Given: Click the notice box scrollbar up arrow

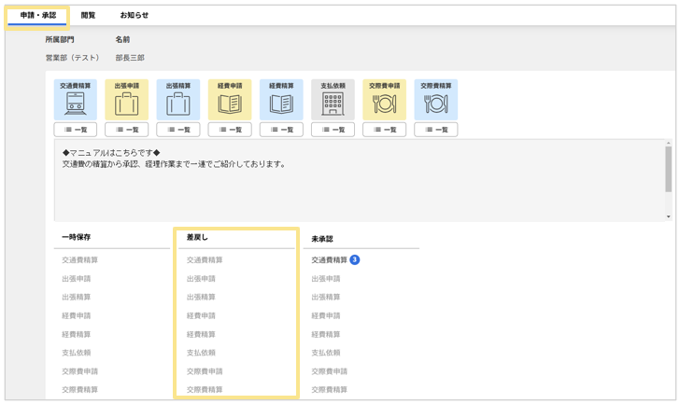Looking at the screenshot, I should point(668,144).
